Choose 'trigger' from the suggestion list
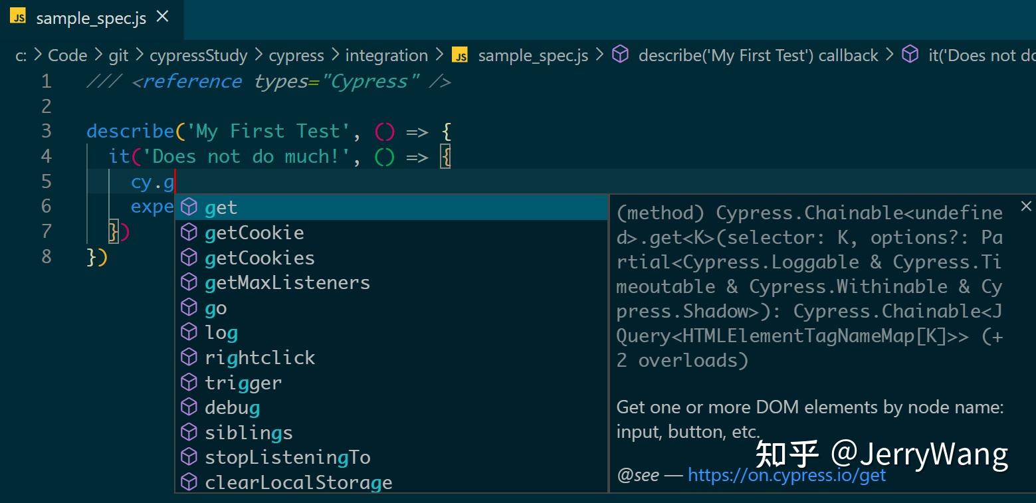The height and width of the screenshot is (503, 1036). pos(243,382)
